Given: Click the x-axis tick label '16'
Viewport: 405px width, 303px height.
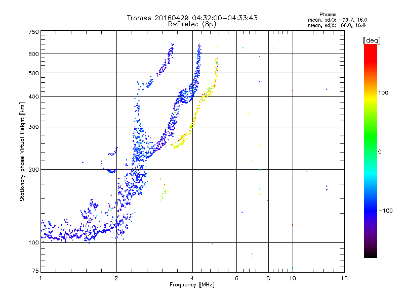Looking at the screenshot, I should [x=344, y=278].
